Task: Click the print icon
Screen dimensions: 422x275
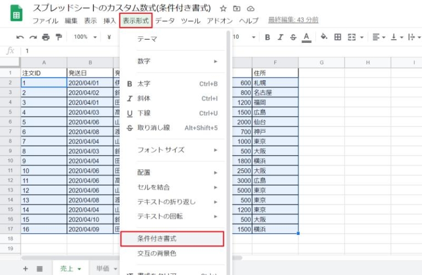Action: pyautogui.click(x=46, y=37)
